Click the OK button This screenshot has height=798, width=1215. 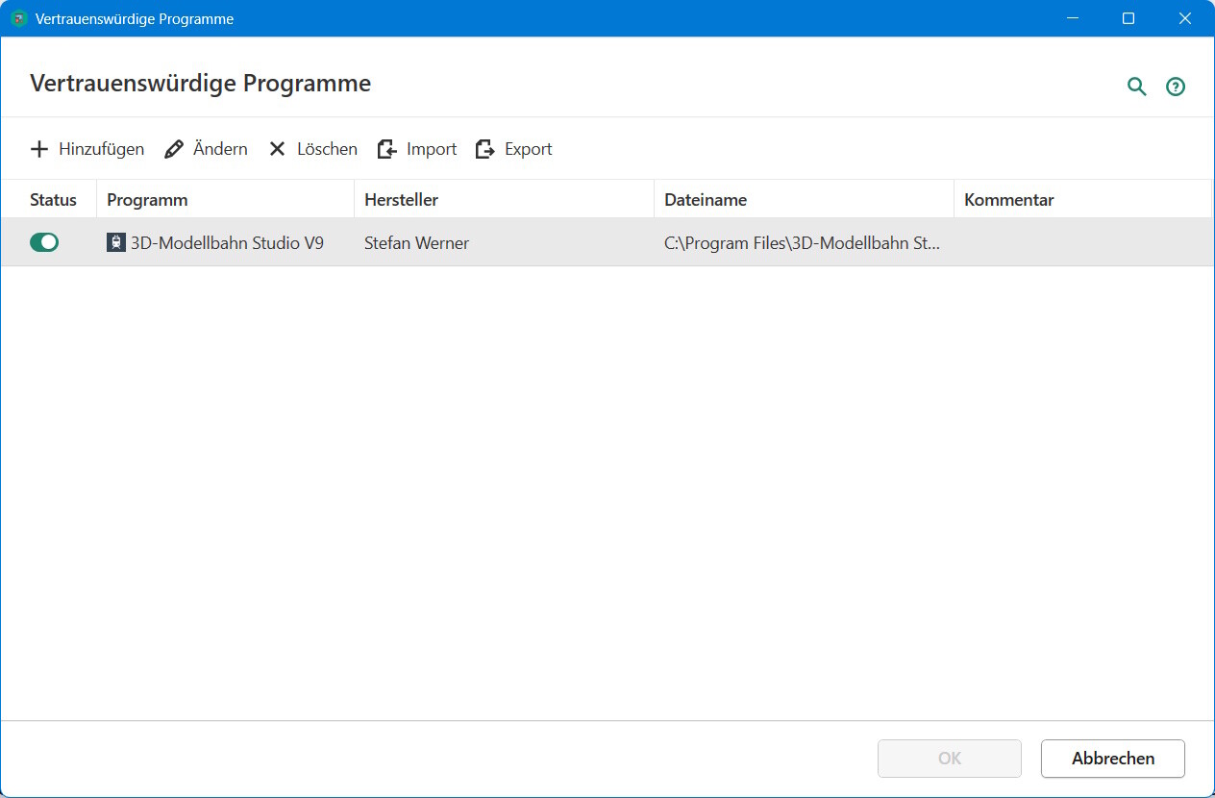coord(949,759)
